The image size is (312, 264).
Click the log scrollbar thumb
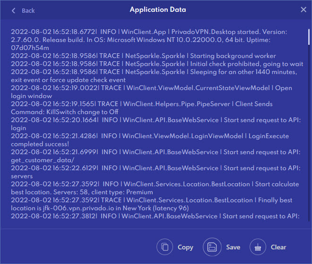[x=309, y=37]
